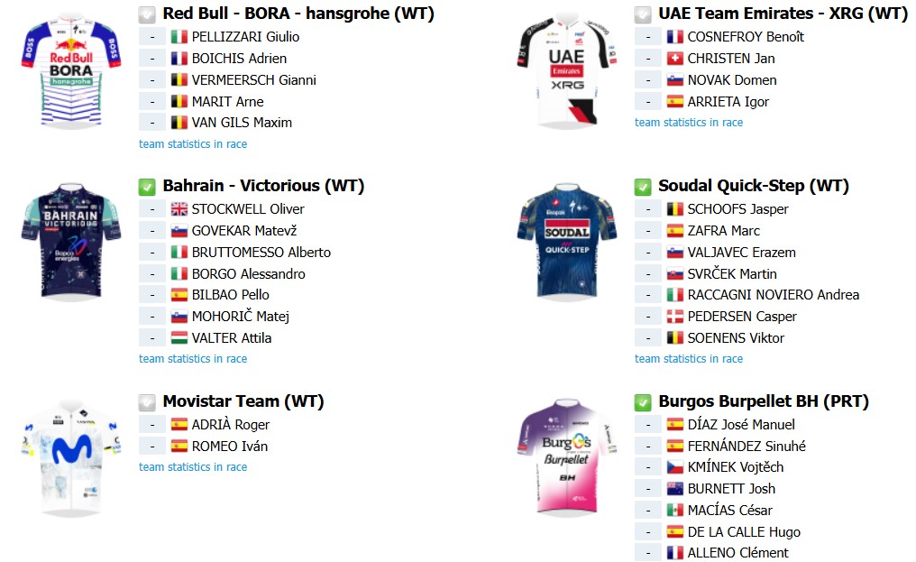Click the Hungarian flag next to VALTER Attila
Screen dimensions: 916x562
179,338
